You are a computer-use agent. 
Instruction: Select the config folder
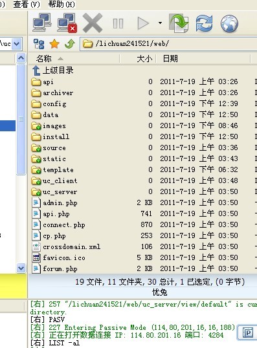point(49,104)
